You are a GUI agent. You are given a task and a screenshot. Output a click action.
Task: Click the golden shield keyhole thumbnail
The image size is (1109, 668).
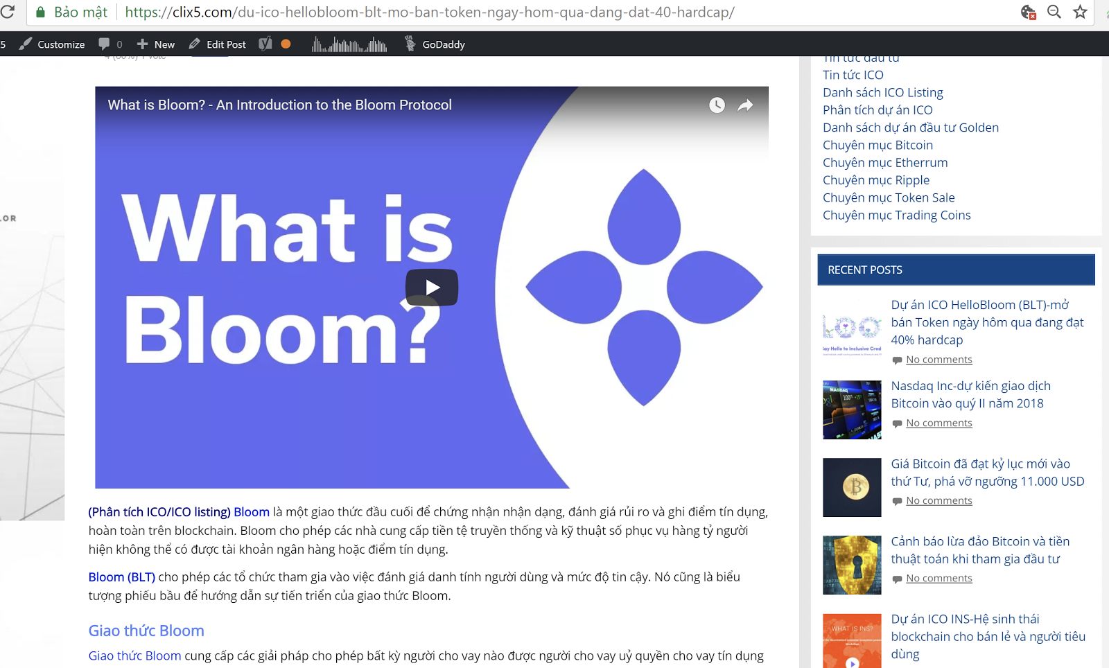click(852, 565)
